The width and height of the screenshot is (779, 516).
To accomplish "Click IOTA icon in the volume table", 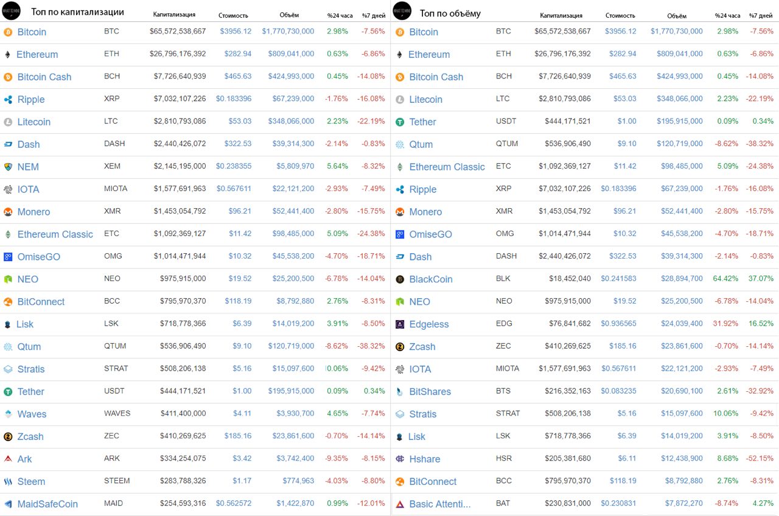I will (x=400, y=369).
